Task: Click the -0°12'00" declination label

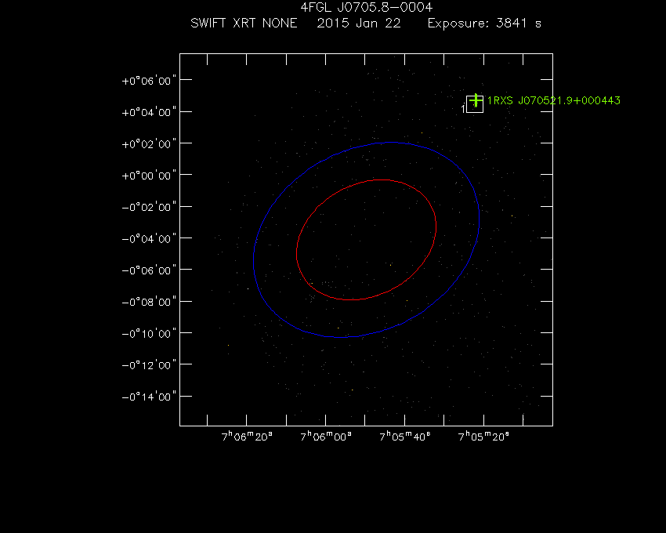Action: point(149,365)
